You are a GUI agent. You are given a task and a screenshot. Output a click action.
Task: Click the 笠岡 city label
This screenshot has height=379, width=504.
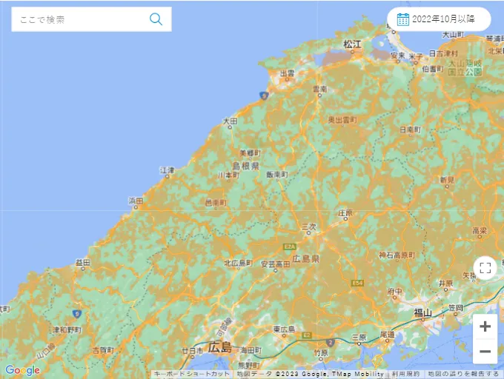(x=456, y=308)
